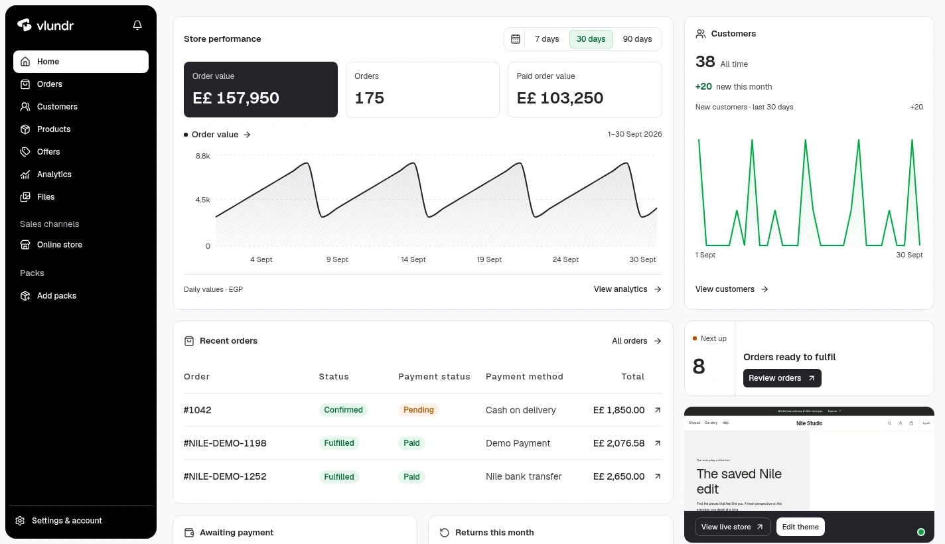The image size is (945, 544).
Task: Click the Settings gear icon
Action: click(20, 521)
